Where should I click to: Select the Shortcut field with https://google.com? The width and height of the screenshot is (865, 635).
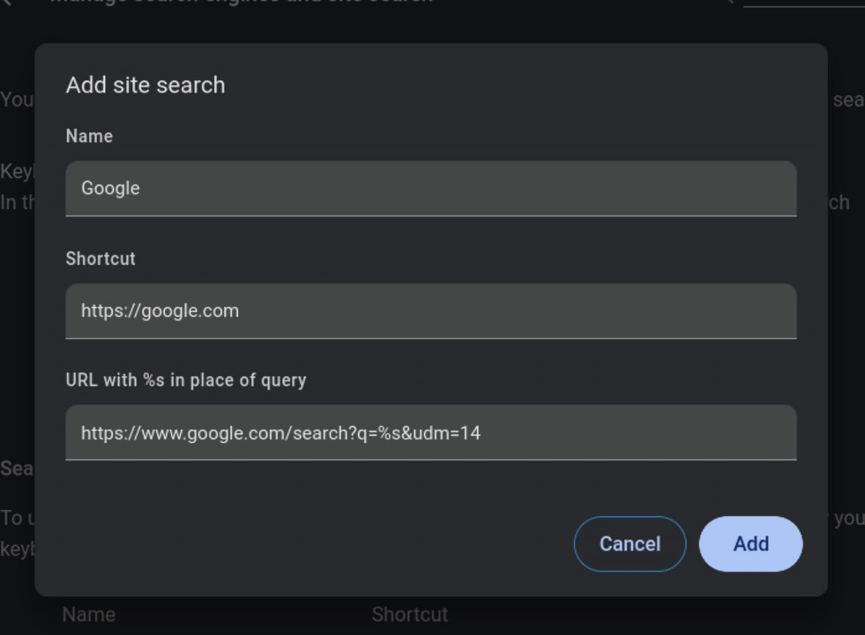click(431, 311)
